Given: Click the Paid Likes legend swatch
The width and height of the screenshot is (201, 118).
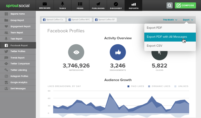Looking at the screenshot, I should point(128,86).
